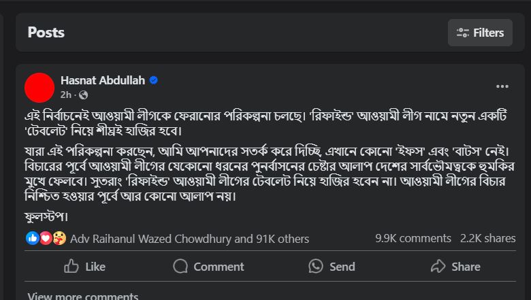
Task: Share the post using the arrow button
Action: tap(455, 267)
